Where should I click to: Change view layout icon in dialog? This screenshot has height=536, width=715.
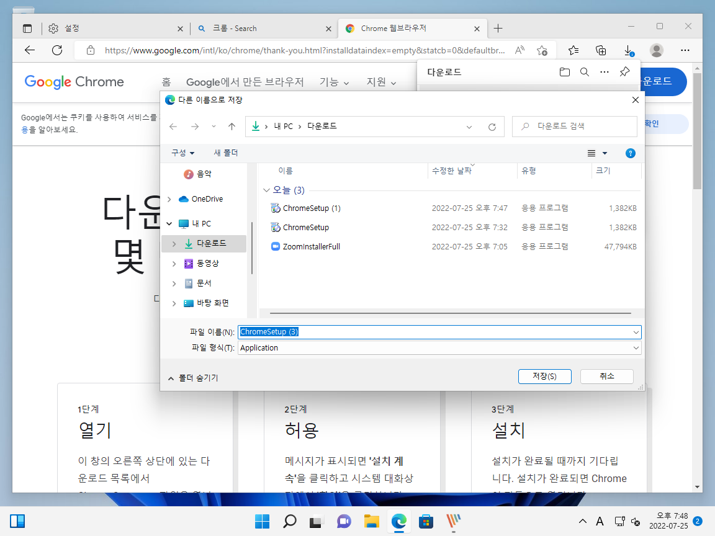pos(591,153)
